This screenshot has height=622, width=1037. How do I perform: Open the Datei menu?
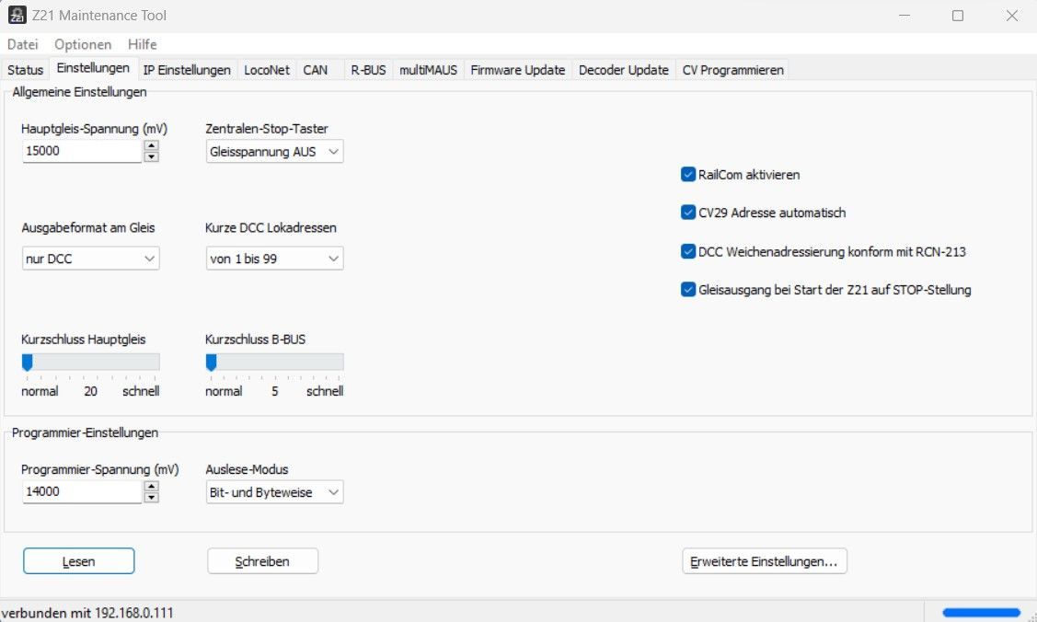[x=22, y=44]
